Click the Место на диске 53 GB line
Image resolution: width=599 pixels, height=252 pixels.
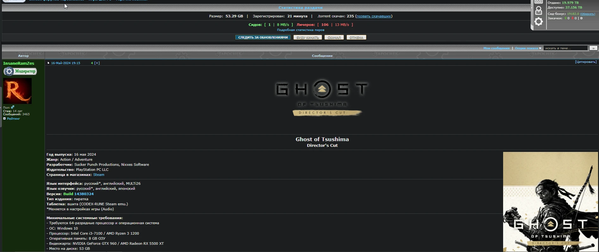(x=68, y=249)
